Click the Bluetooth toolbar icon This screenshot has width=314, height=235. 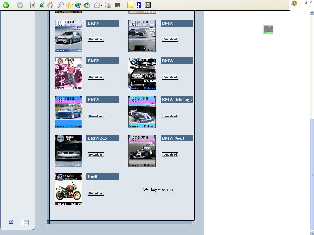click(x=139, y=5)
